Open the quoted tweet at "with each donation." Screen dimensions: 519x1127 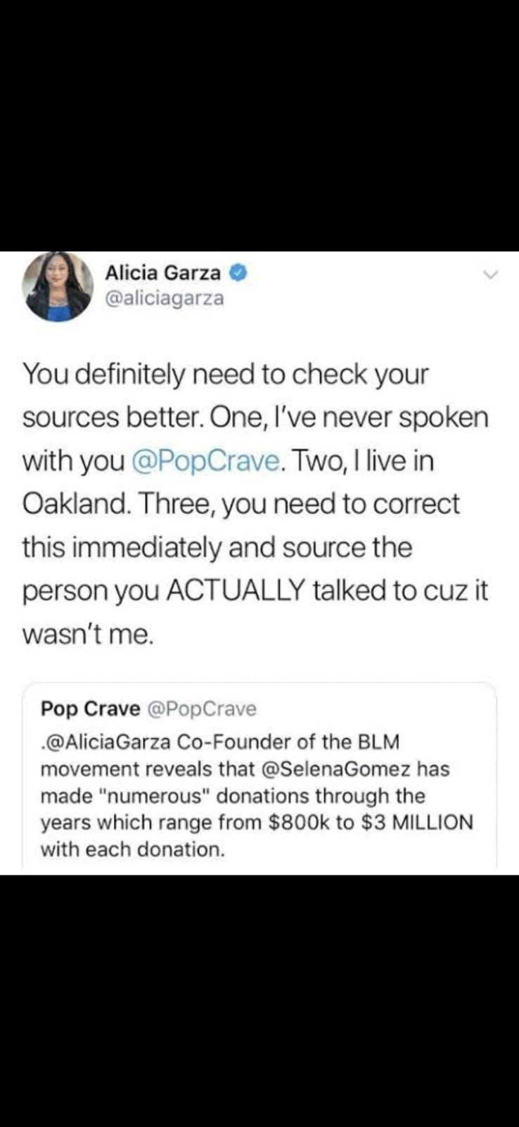(x=132, y=849)
